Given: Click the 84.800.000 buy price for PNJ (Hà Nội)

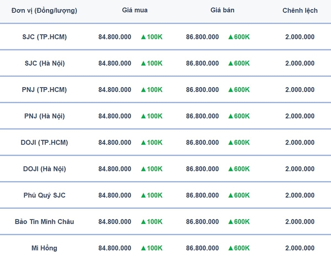Looking at the screenshot, I should click(x=114, y=116).
